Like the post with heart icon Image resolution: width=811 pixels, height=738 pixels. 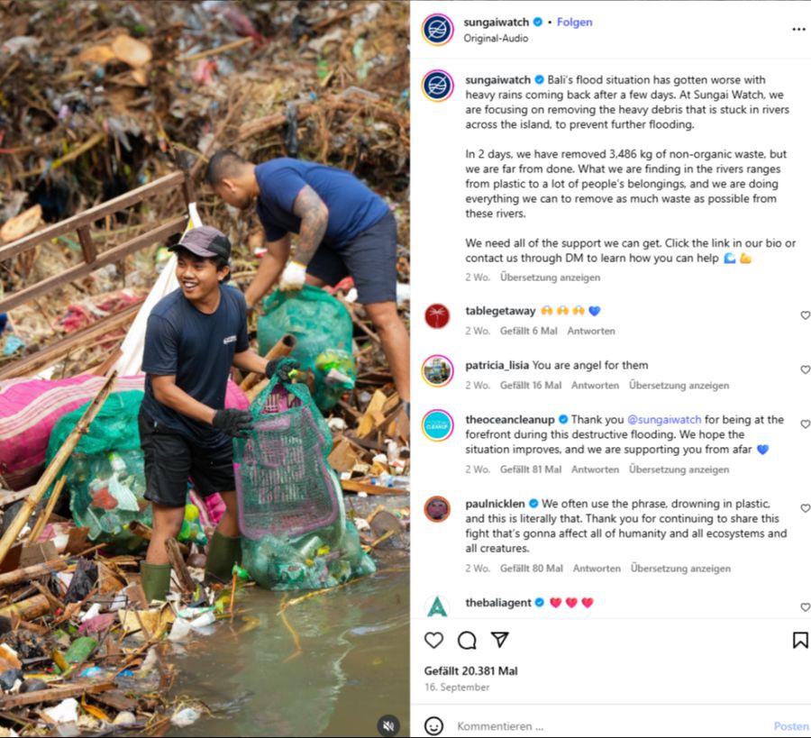433,640
